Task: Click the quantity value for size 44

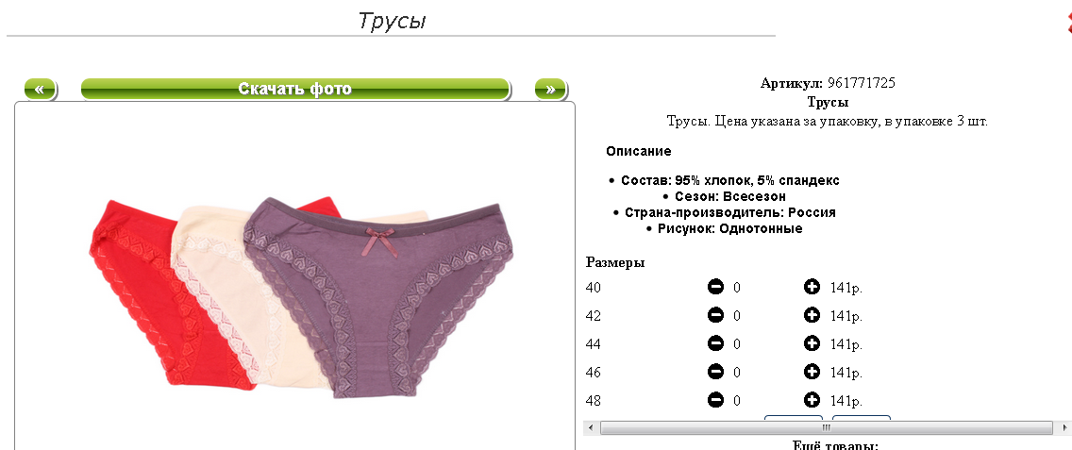Action: coord(737,344)
